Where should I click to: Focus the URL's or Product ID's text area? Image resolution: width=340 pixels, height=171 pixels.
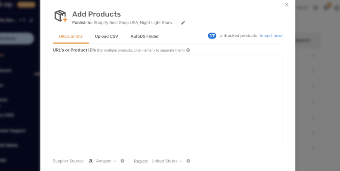pos(168,102)
